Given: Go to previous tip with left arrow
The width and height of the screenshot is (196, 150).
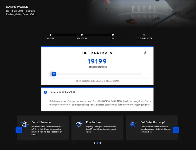Looking at the screenshot, I should point(19,130).
